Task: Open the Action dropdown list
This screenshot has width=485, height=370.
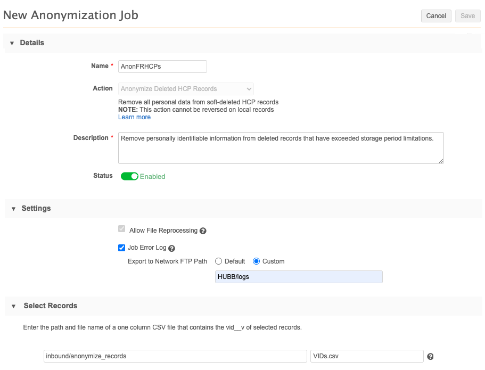Action: pyautogui.click(x=186, y=89)
